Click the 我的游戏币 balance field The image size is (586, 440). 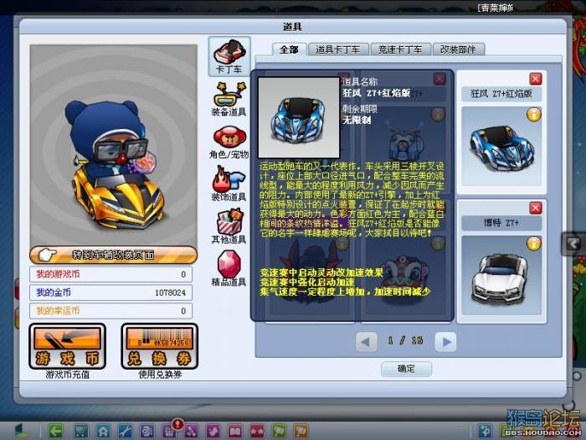tap(111, 274)
